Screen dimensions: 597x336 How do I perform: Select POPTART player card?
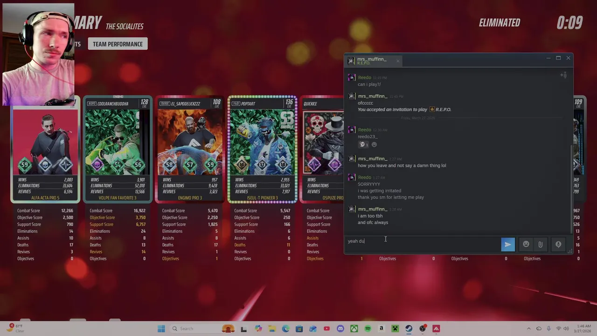(x=262, y=149)
